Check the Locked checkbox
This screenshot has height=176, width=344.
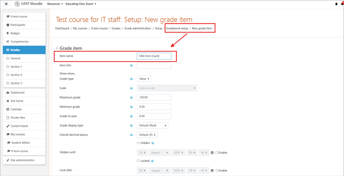pos(138,161)
